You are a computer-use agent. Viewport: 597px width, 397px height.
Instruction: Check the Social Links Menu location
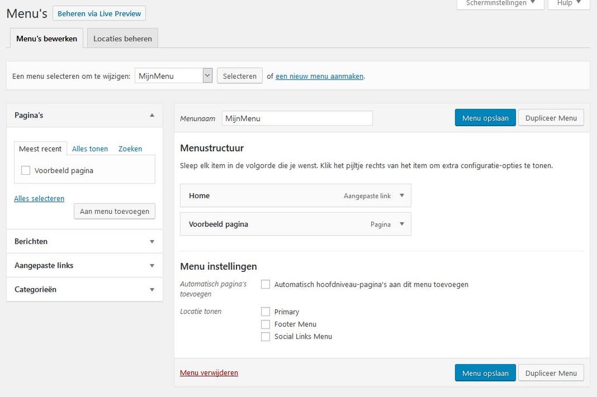pyautogui.click(x=266, y=336)
